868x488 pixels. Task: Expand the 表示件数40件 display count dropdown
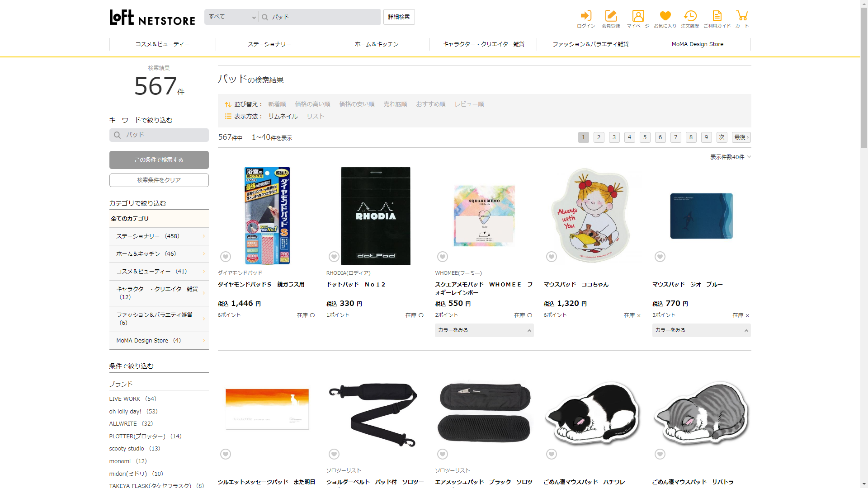click(x=730, y=157)
